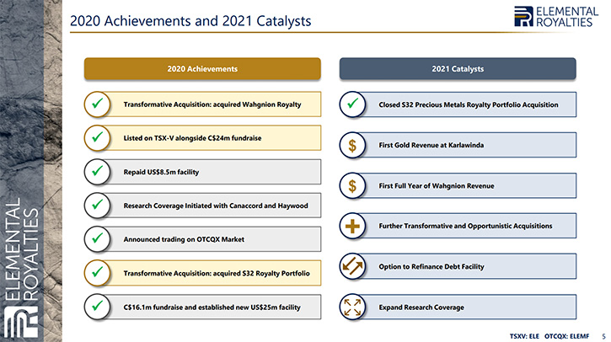Click the vertical Elemental Royalties sidebar logo
The width and height of the screenshot is (611, 342).
click(x=22, y=268)
